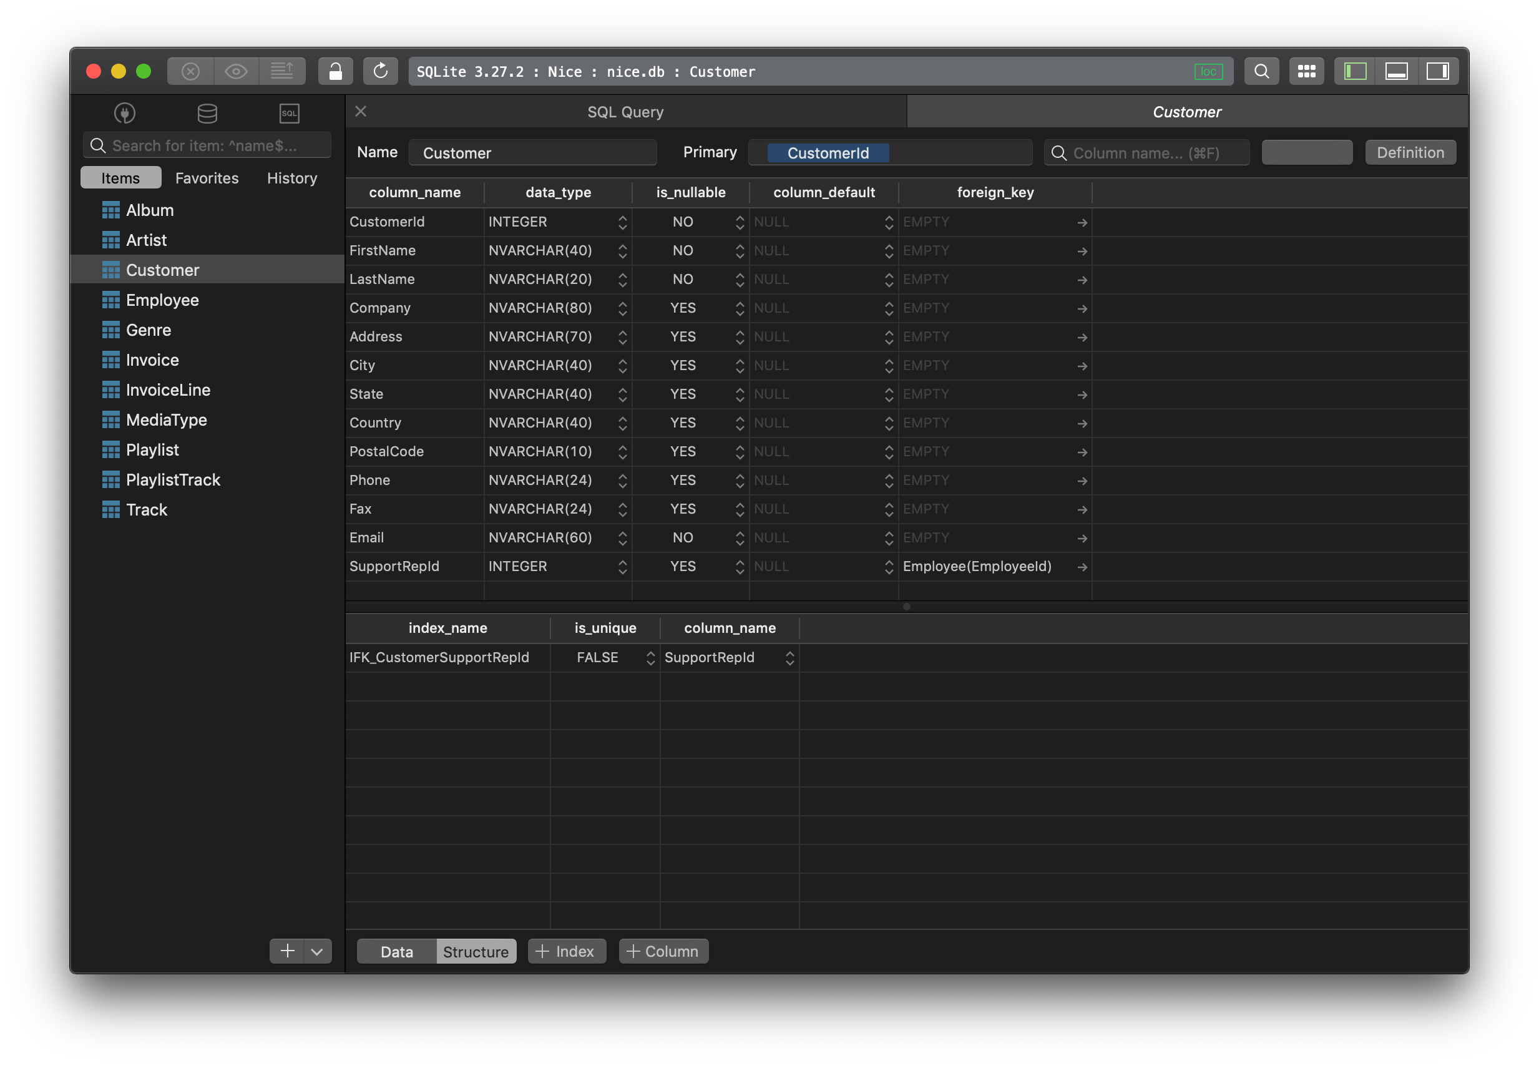The width and height of the screenshot is (1539, 1066).
Task: Open the database cylinder icon
Action: [207, 113]
